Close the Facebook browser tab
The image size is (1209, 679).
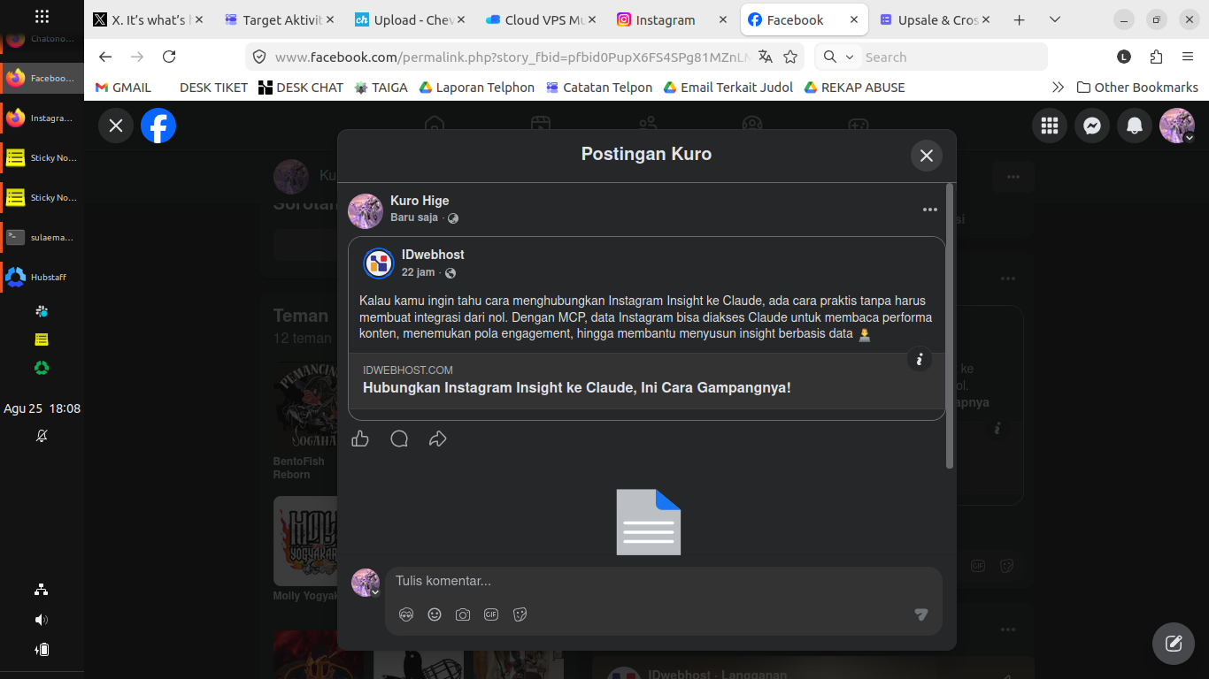[x=854, y=19]
